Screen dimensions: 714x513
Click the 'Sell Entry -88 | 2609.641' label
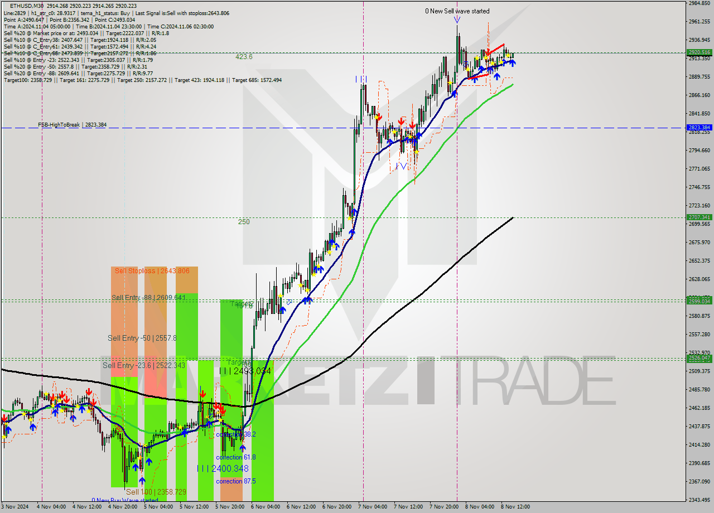(x=148, y=298)
